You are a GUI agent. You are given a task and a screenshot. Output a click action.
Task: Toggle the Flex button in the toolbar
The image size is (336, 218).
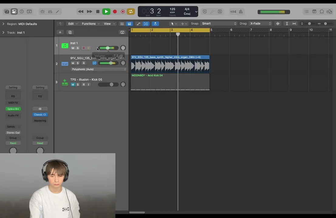coord(146,24)
